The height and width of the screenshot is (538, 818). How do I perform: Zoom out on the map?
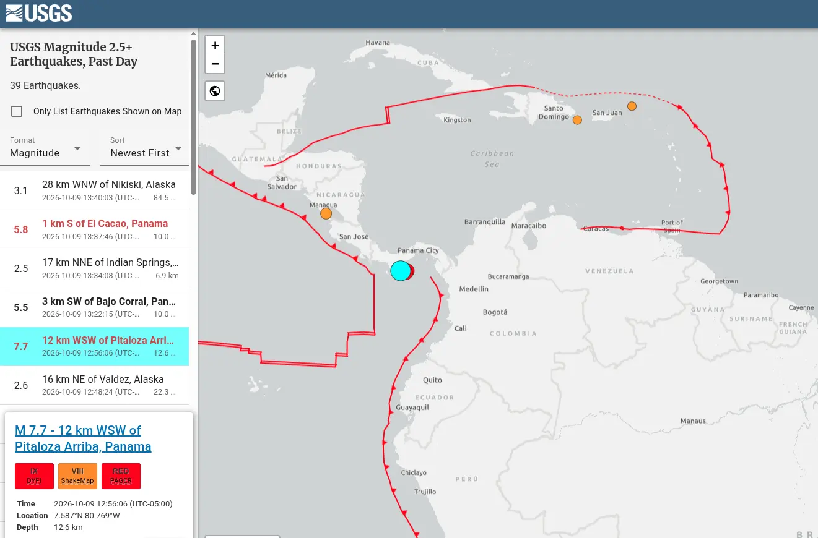coord(215,64)
